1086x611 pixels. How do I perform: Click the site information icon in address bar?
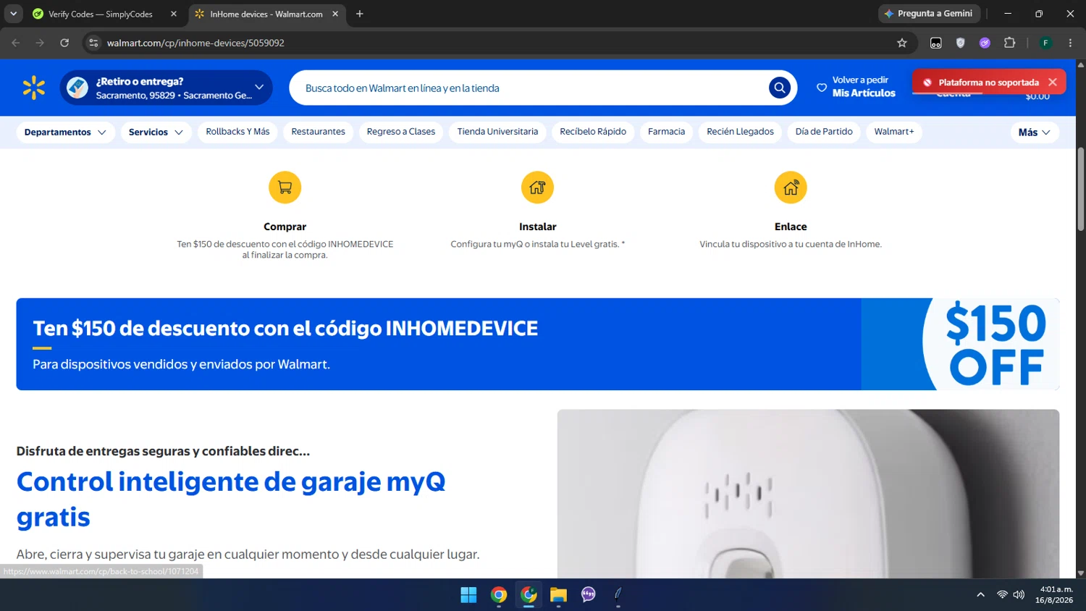(93, 43)
